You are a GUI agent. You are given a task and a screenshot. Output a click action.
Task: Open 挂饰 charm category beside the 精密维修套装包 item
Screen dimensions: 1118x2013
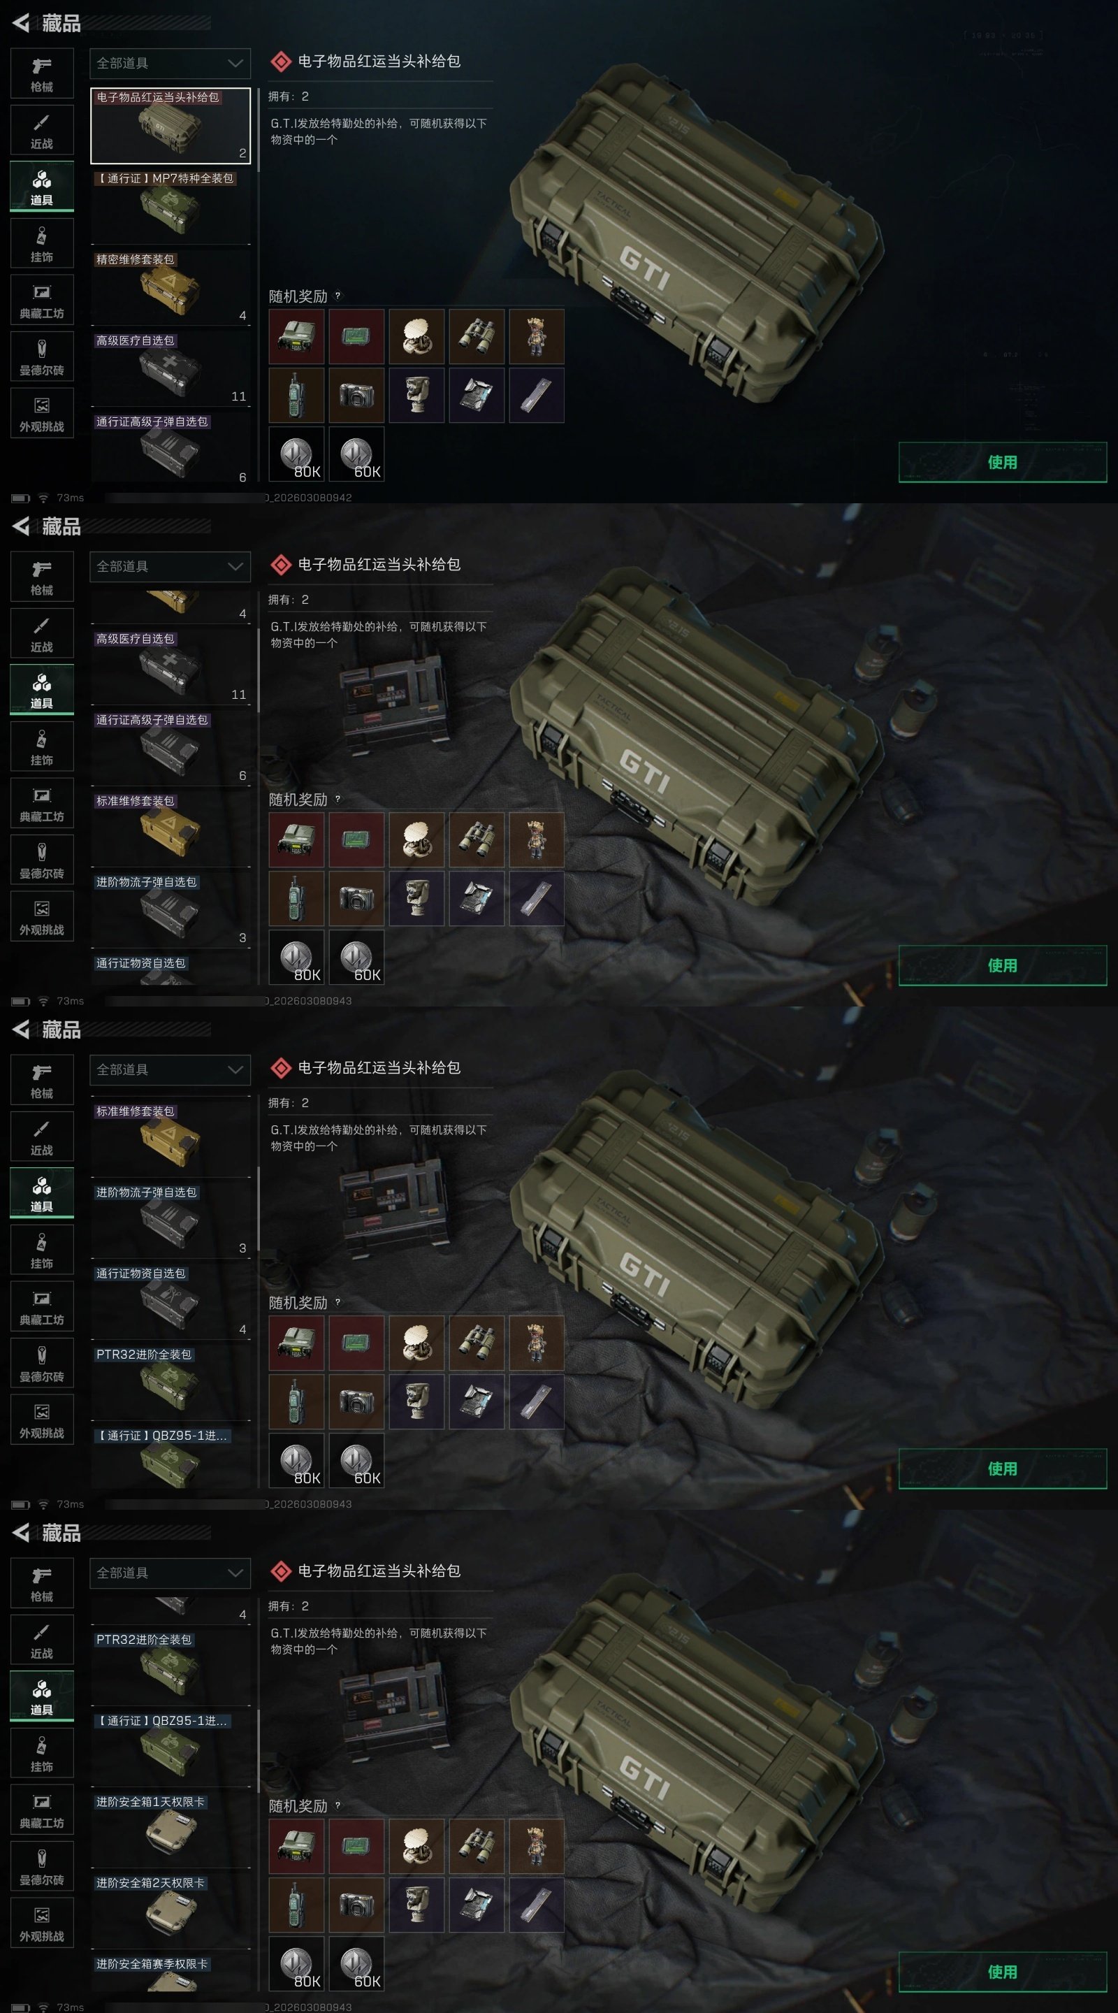coord(42,244)
